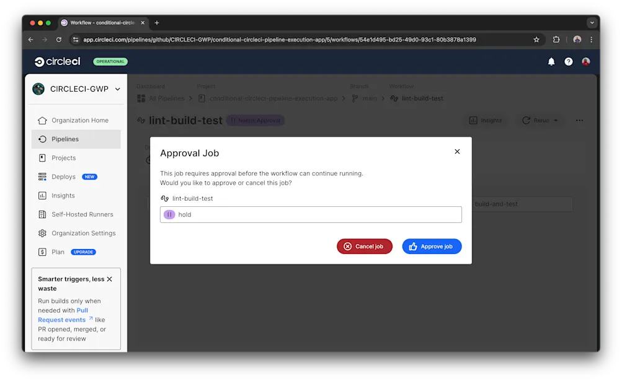Click the build-and-test job node
622x381 pixels.
click(522, 204)
